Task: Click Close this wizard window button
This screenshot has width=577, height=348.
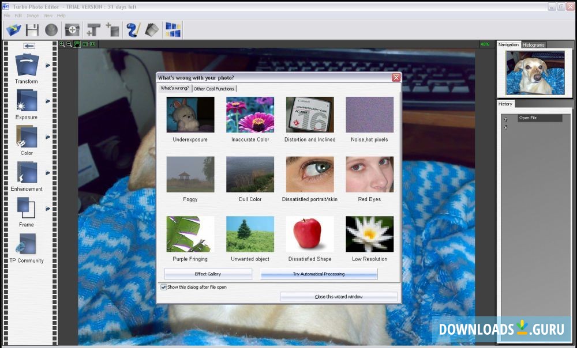Action: pyautogui.click(x=339, y=297)
